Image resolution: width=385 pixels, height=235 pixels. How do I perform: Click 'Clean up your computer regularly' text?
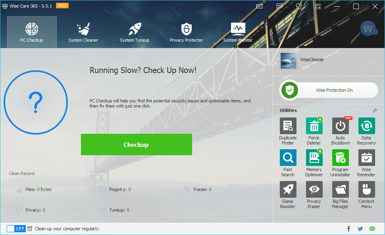point(67,229)
